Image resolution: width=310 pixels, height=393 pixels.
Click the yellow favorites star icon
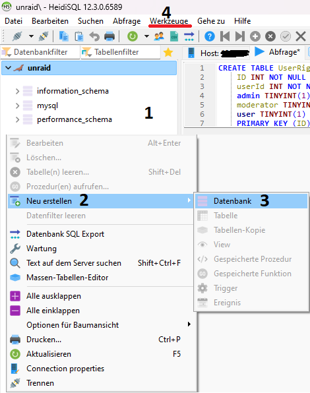168,52
